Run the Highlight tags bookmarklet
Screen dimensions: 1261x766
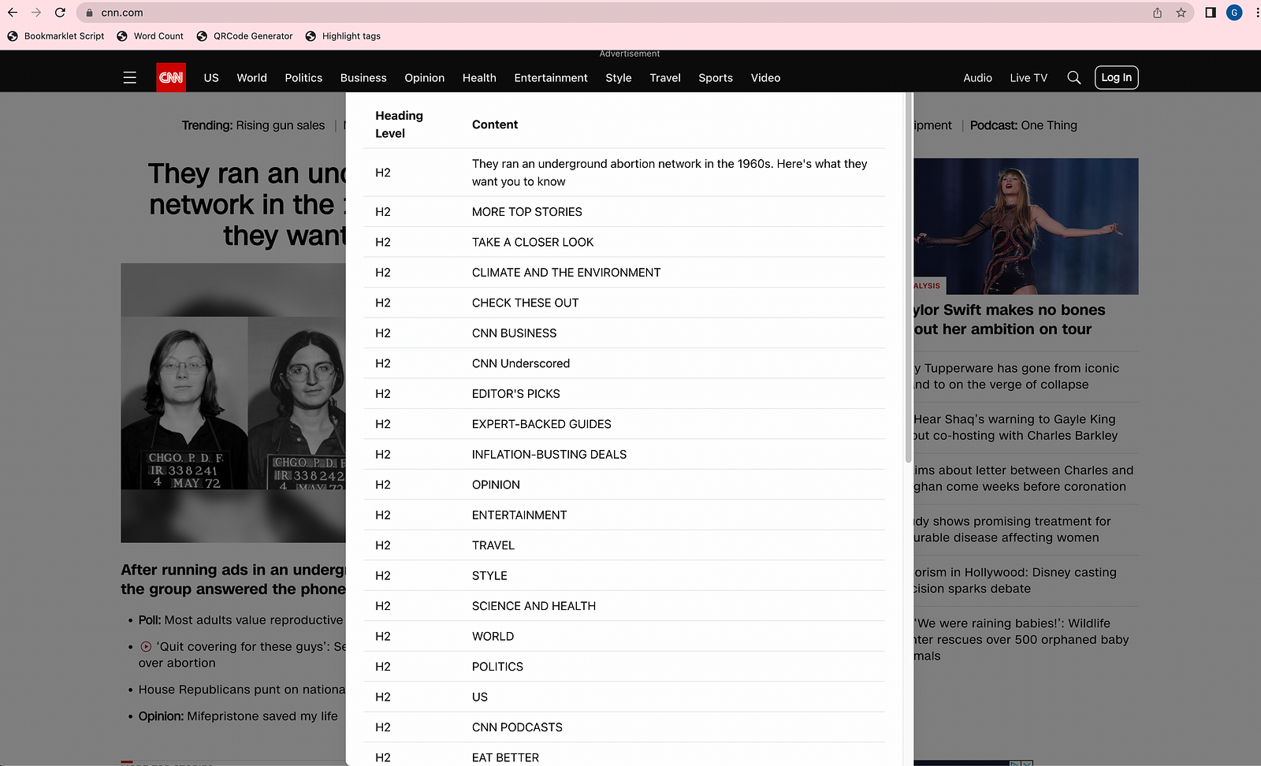coord(343,36)
